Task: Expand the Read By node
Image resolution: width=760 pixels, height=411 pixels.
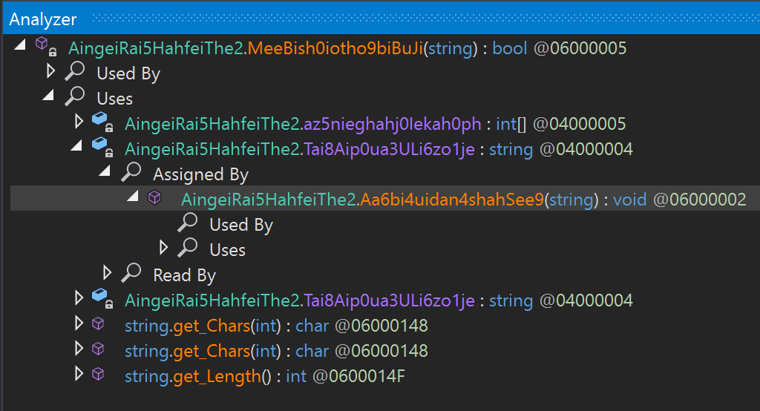Action: [x=106, y=274]
